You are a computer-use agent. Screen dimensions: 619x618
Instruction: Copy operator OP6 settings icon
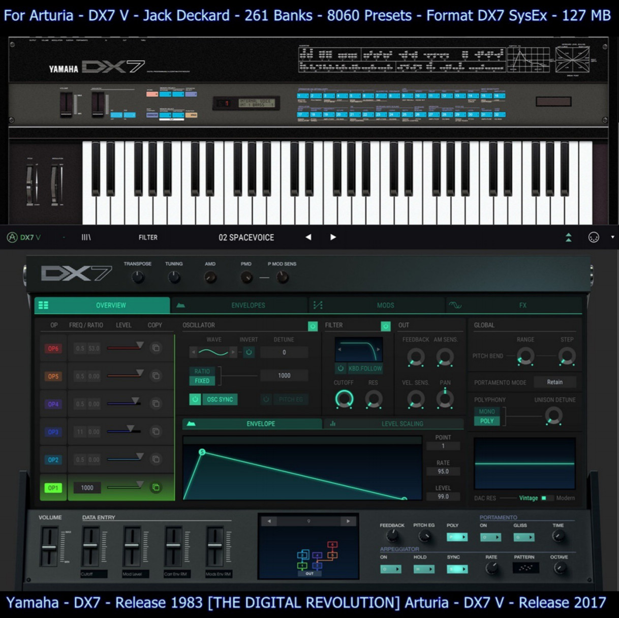[156, 348]
